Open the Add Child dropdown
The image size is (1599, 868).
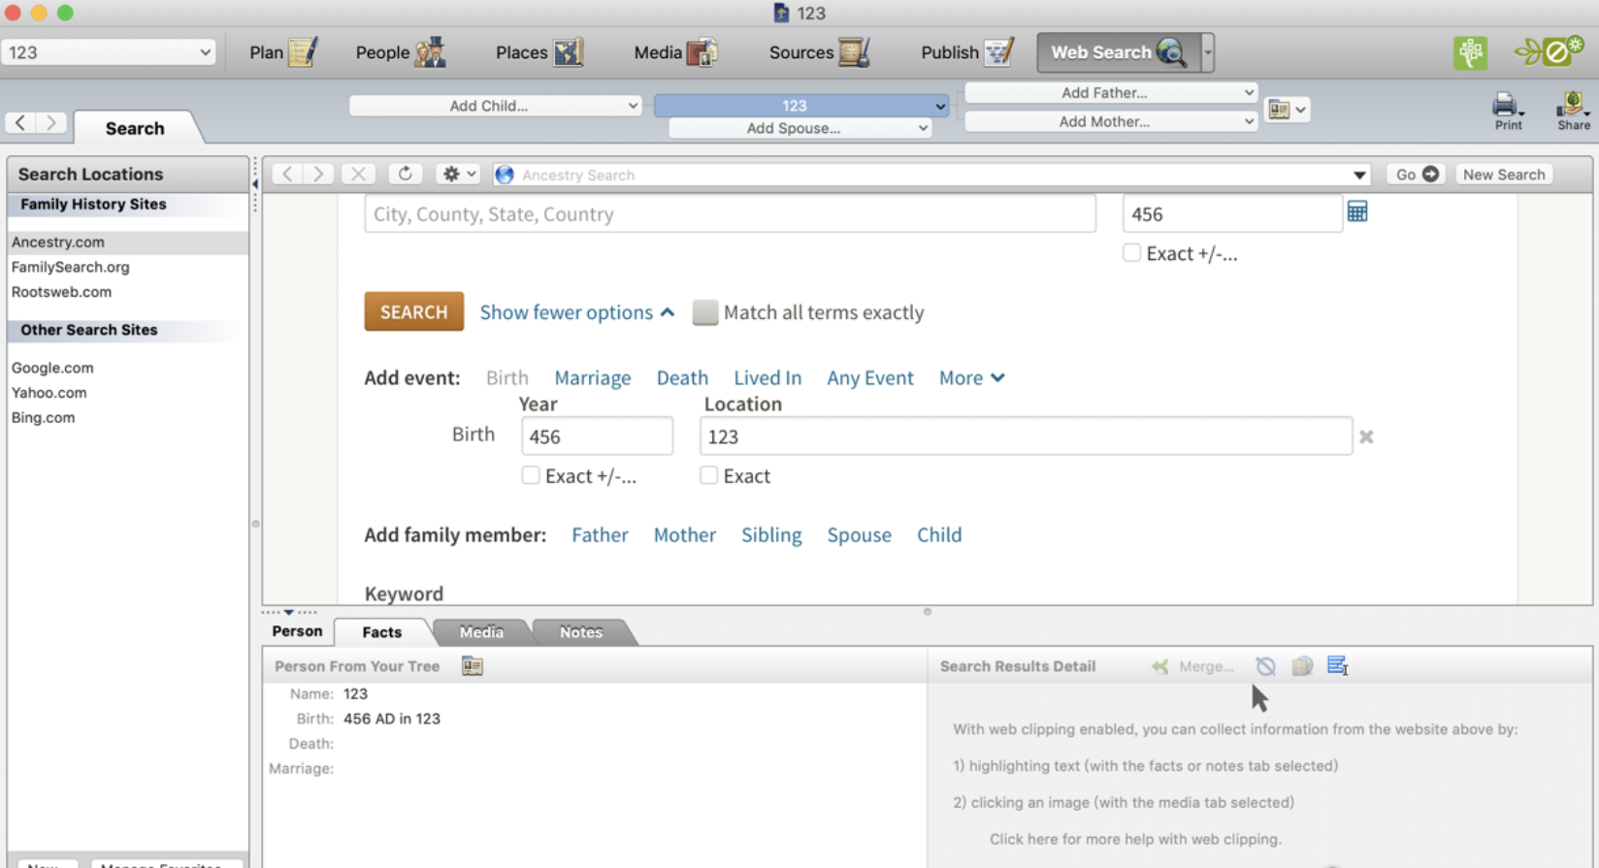[496, 106]
